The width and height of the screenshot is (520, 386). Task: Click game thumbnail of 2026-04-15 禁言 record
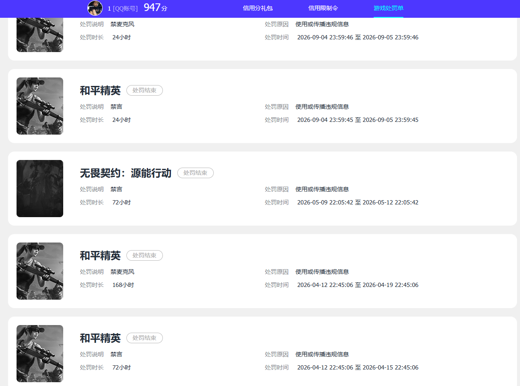point(40,353)
